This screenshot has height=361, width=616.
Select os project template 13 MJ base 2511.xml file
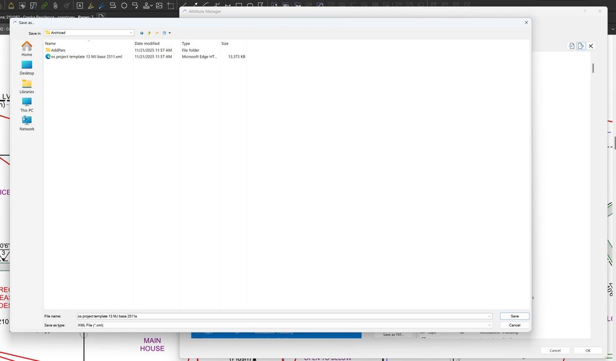pos(84,57)
